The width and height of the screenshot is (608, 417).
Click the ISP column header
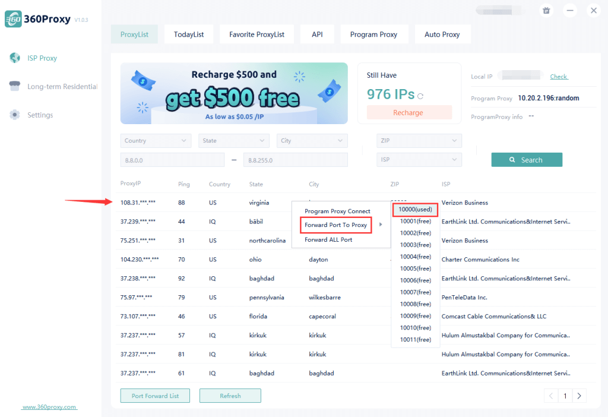click(x=446, y=184)
